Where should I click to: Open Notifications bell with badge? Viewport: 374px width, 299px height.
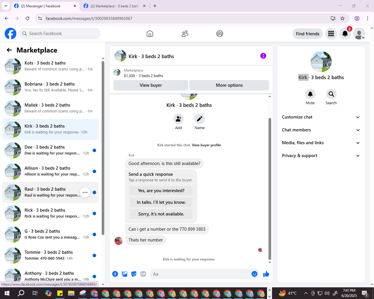(x=345, y=34)
